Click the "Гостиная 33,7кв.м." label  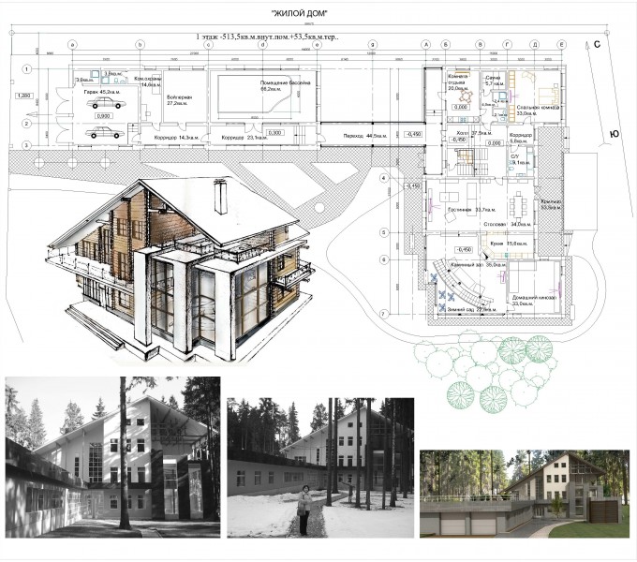[x=471, y=210]
